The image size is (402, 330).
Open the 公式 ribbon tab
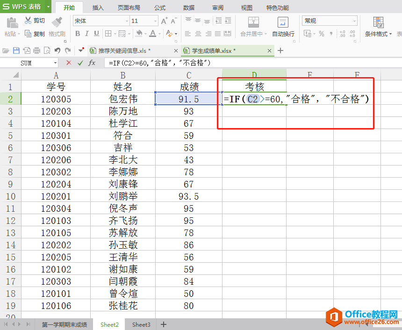coord(160,7)
